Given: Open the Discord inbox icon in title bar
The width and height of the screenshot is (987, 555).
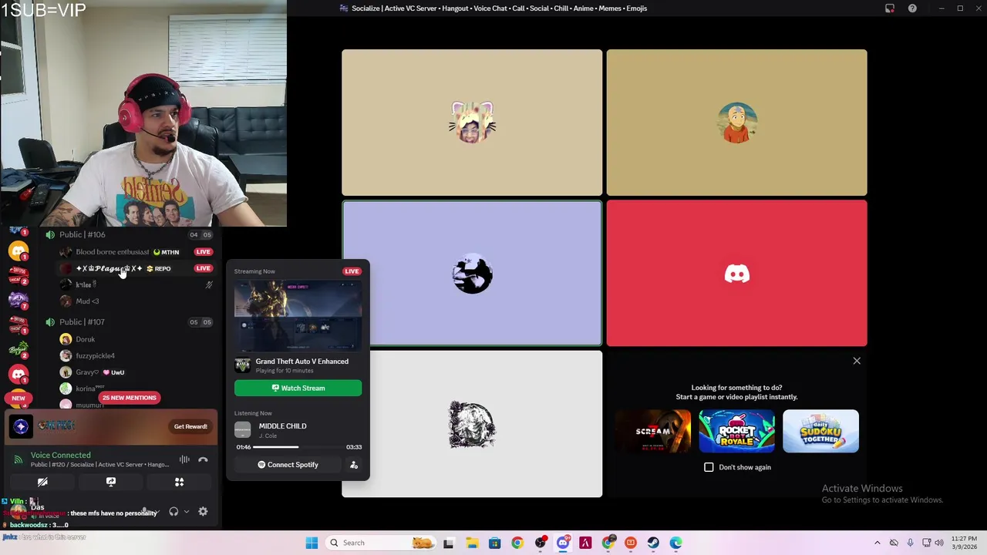Looking at the screenshot, I should pyautogui.click(x=890, y=8).
